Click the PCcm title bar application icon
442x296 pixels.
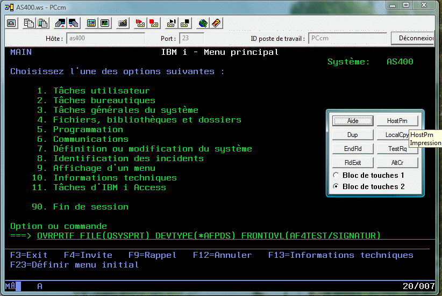9,8
